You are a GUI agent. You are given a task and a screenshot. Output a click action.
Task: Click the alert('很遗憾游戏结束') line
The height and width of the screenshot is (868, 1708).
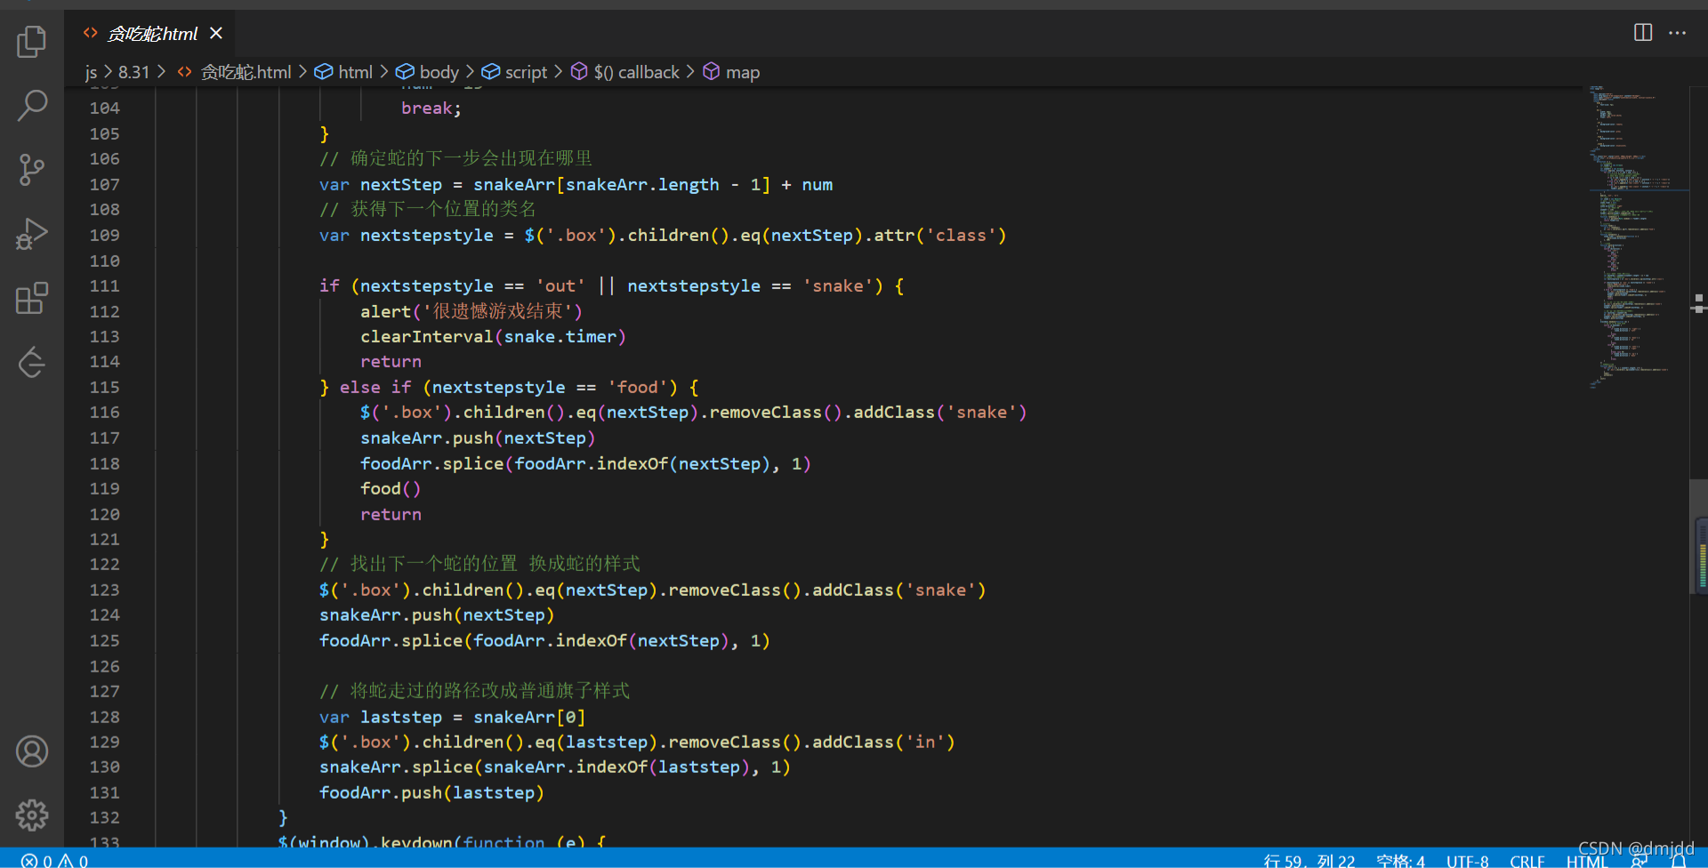[471, 311]
